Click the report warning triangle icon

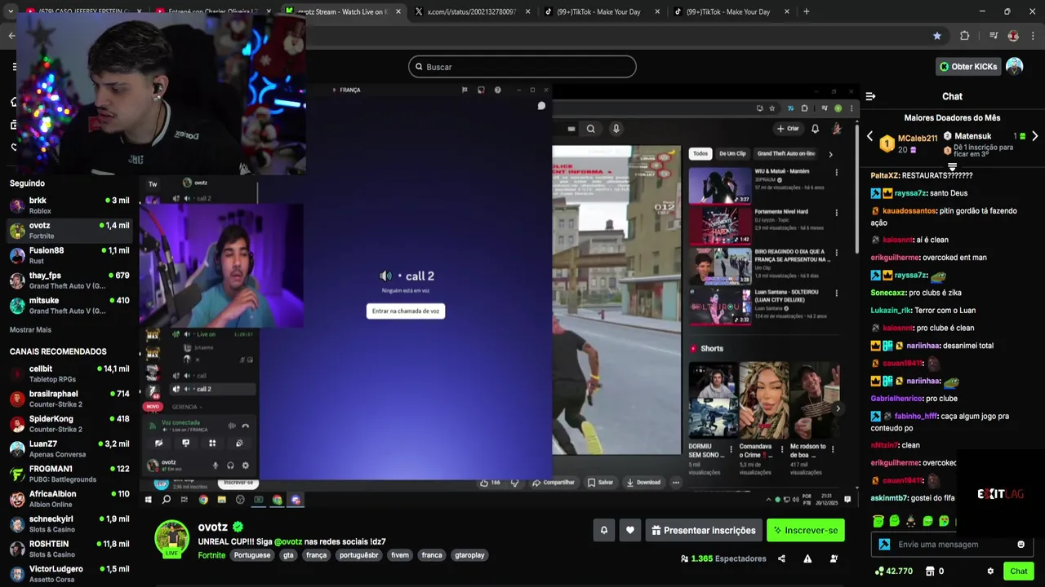pyautogui.click(x=807, y=558)
